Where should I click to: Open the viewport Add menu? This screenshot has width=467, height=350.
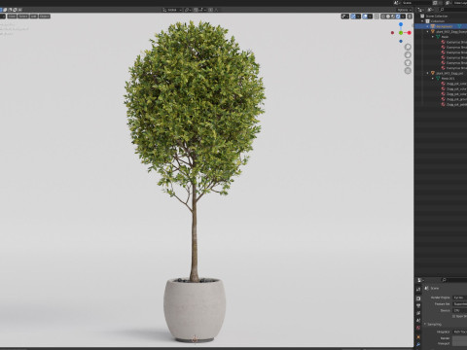pos(34,17)
